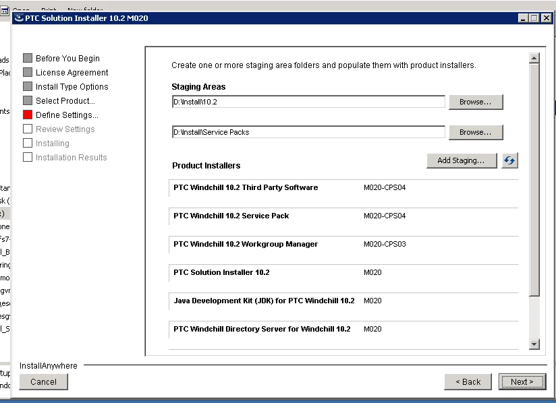Maximize the PTC Solution Installer window
This screenshot has width=556, height=403.
tap(534, 18)
